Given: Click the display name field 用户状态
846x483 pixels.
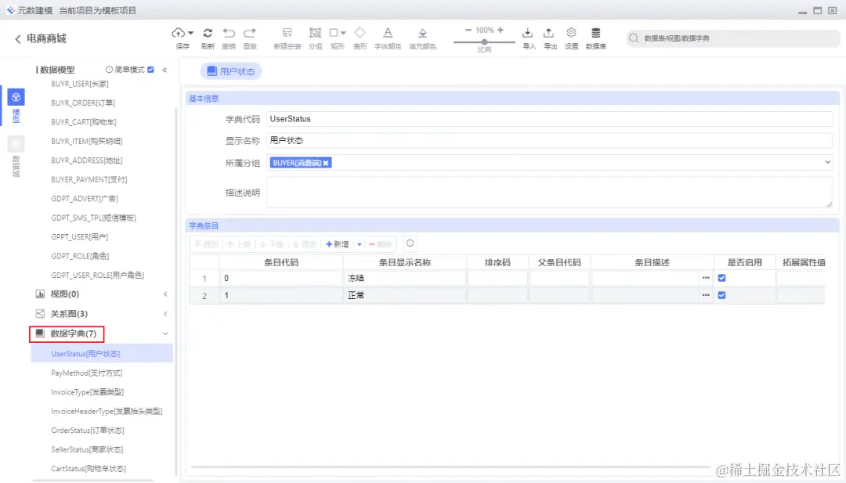Looking at the screenshot, I should pyautogui.click(x=549, y=140).
